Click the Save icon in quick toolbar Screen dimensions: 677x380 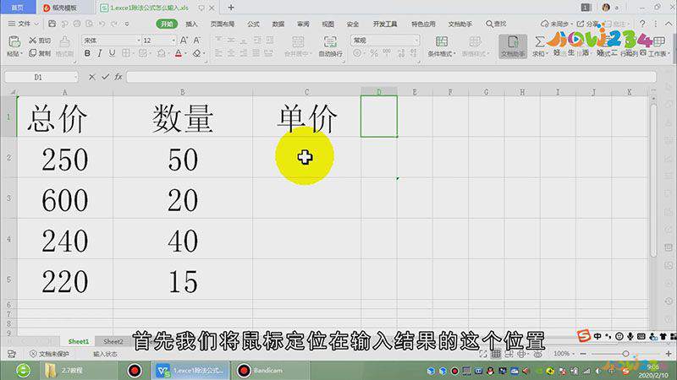52,24
